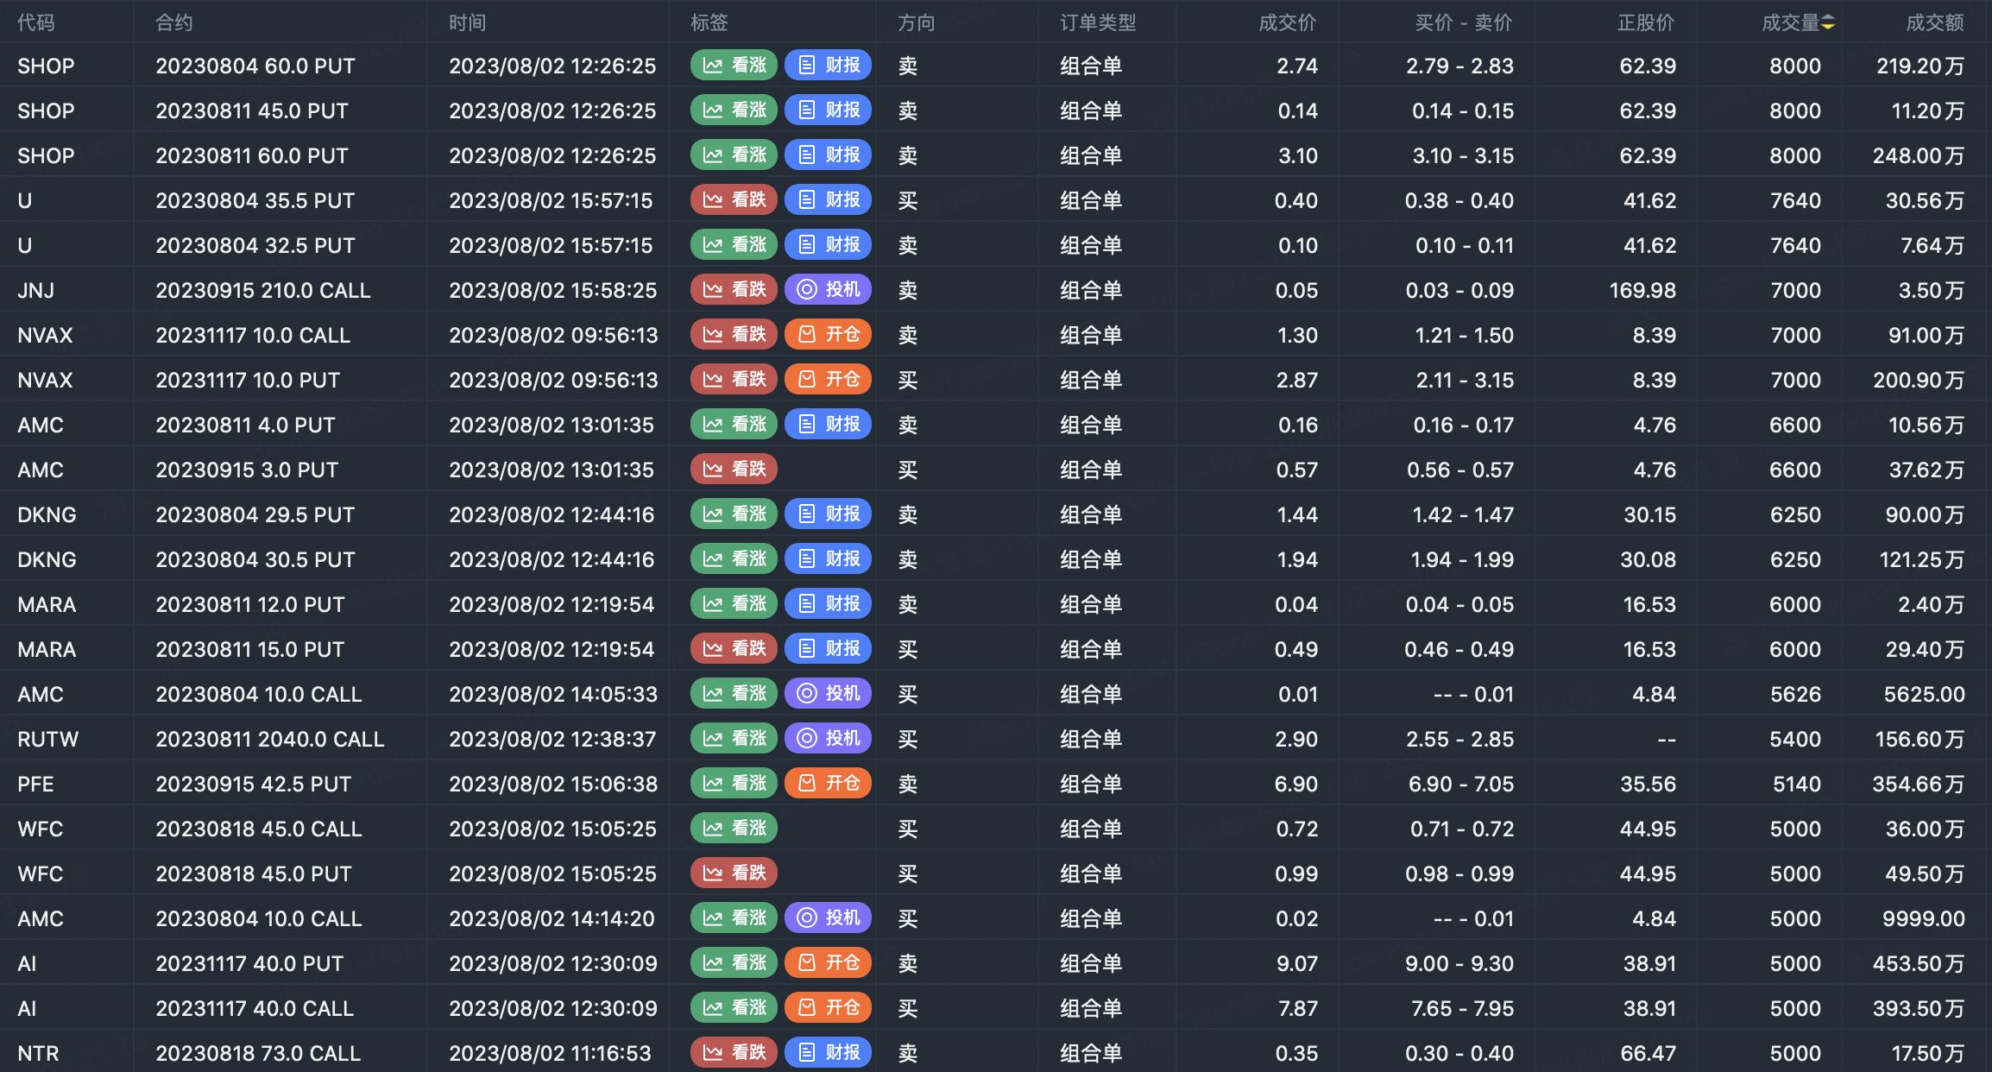Click the 合约 column header
The height and width of the screenshot is (1072, 1992).
pyautogui.click(x=174, y=23)
